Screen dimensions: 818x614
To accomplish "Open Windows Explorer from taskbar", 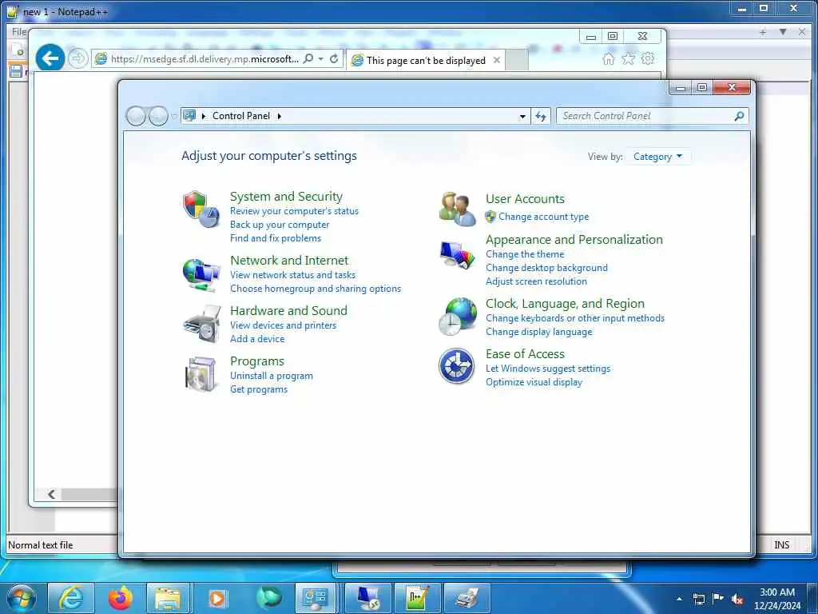I will pos(168,598).
